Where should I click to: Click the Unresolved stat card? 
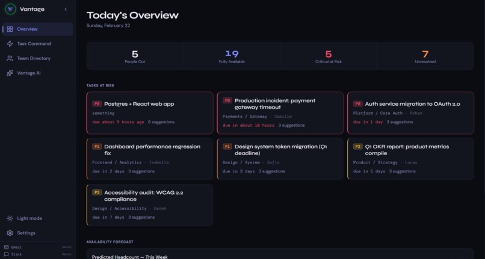[x=425, y=56]
